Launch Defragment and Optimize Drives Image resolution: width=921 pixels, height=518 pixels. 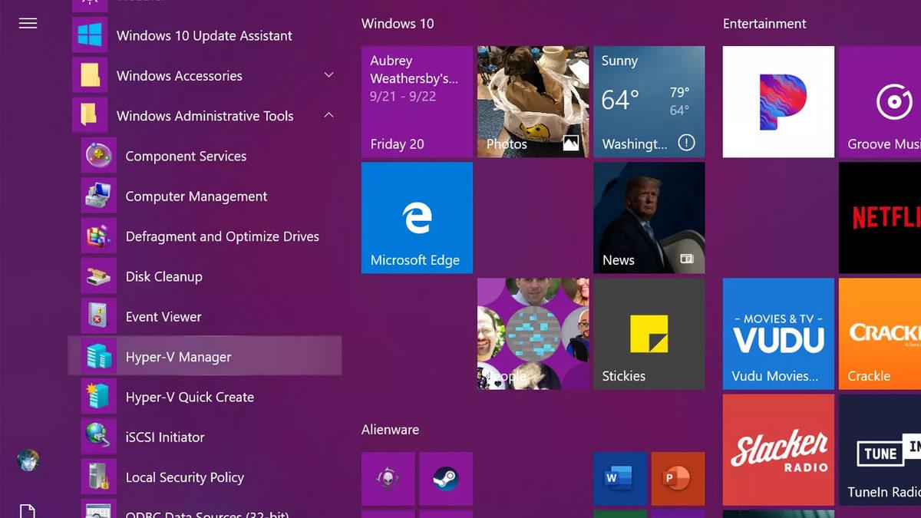click(x=222, y=236)
